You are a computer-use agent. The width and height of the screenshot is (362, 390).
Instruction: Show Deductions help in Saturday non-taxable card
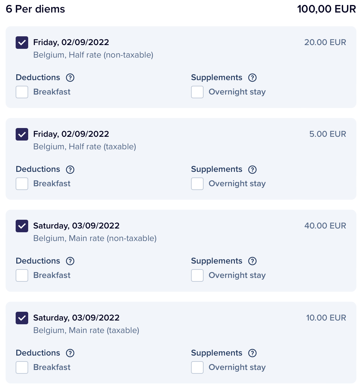[x=70, y=261]
